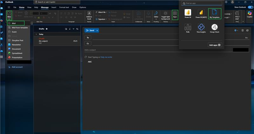
Task: Toggle light background theme
Action: (165, 15)
